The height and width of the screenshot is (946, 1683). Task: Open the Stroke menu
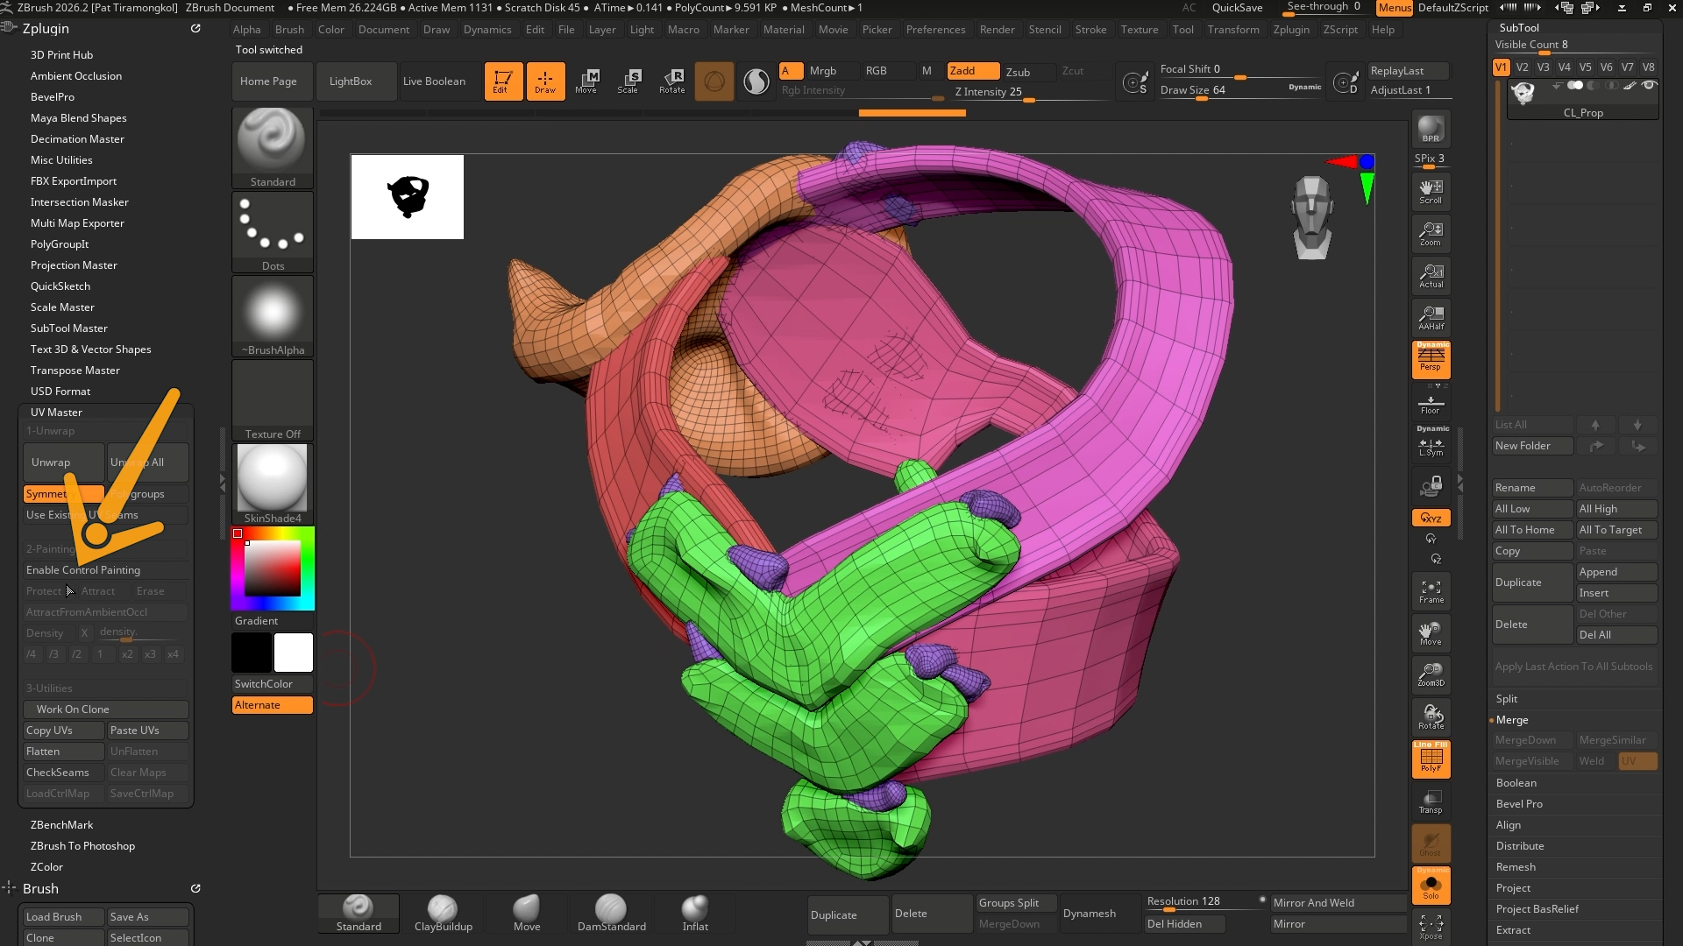[x=1090, y=30]
